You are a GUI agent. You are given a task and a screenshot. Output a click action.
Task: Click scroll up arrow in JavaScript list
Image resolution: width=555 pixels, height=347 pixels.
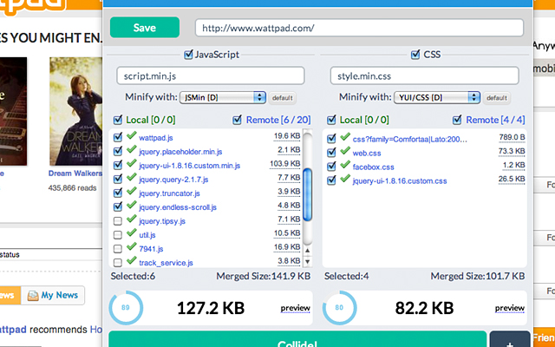[308, 251]
